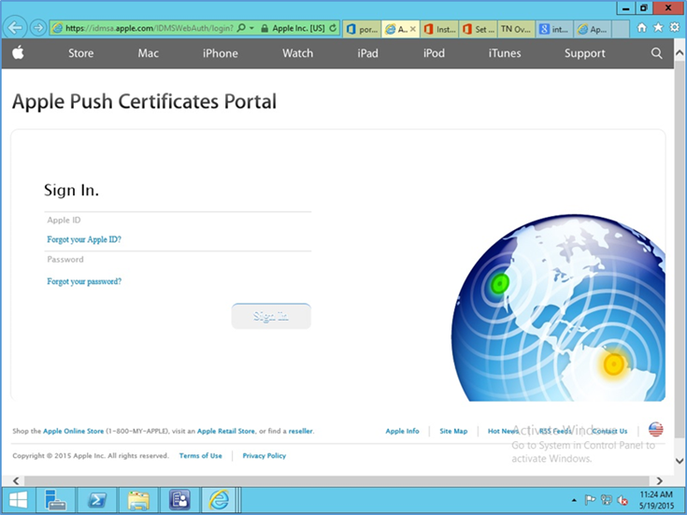
Task: Open the iPad navigation item
Action: [367, 53]
